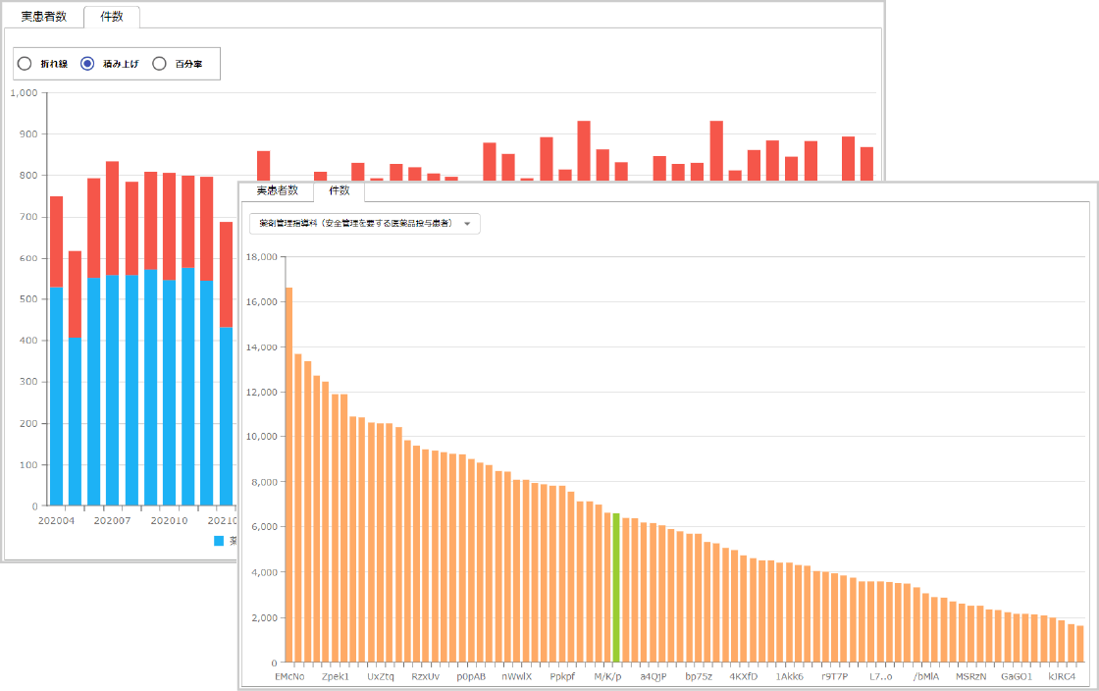The image size is (1099, 691).
Task: Select 件数 tab in back chart window
Action: click(x=112, y=17)
